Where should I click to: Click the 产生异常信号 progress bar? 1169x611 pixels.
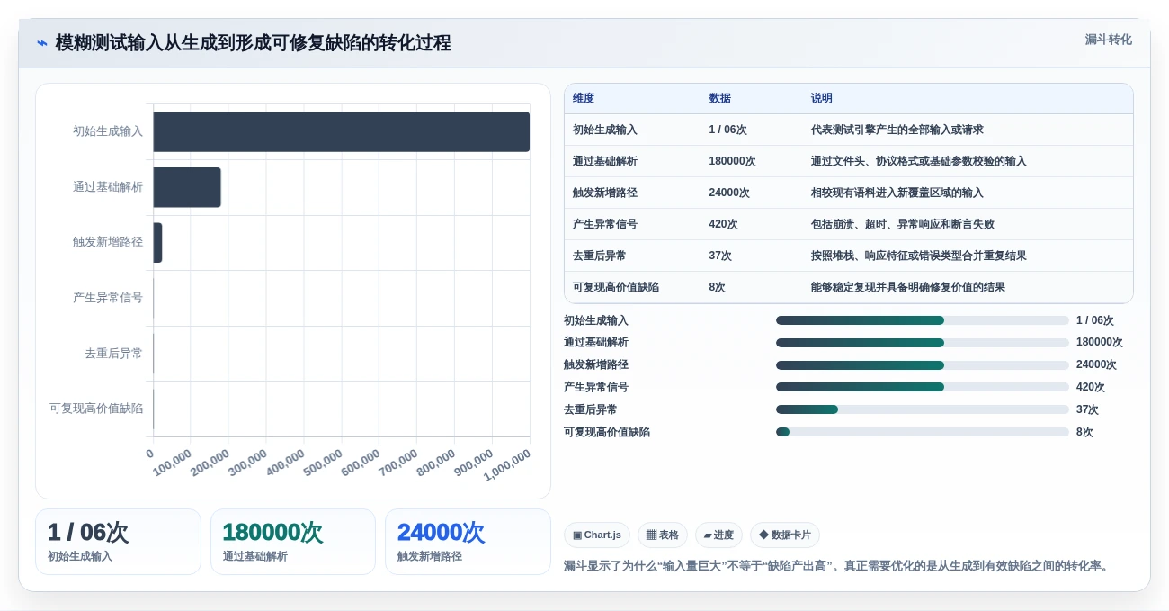pyautogui.click(x=923, y=387)
